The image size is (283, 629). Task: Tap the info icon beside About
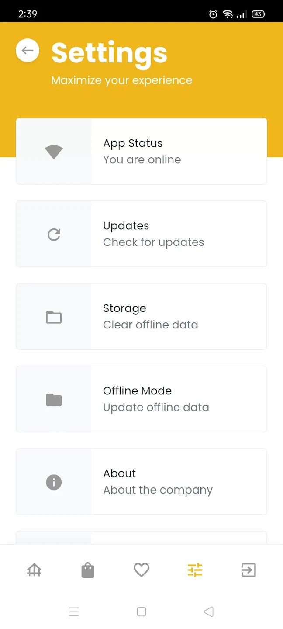point(54,482)
